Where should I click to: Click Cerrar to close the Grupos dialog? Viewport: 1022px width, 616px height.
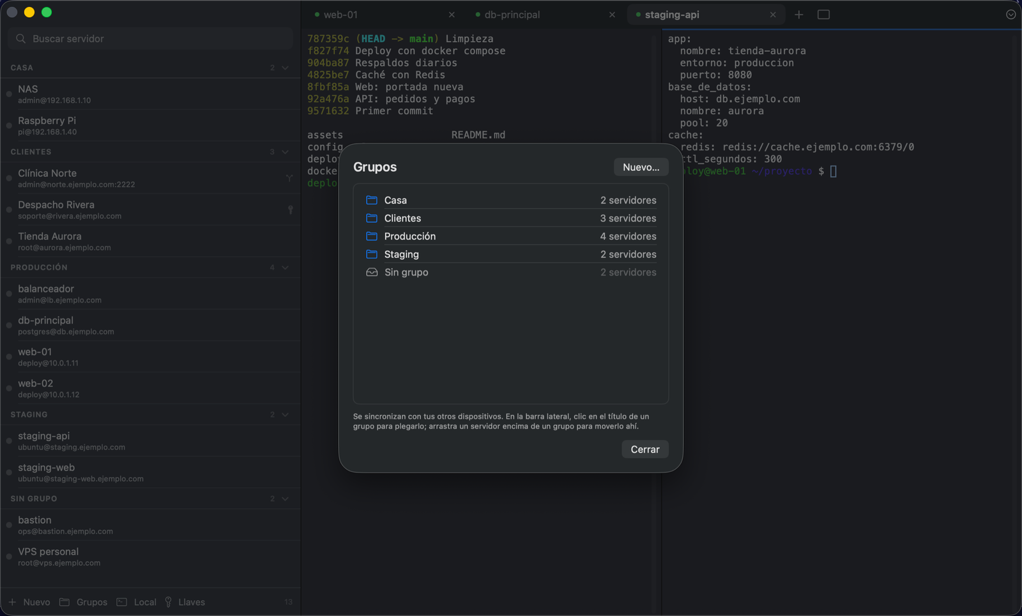click(645, 449)
